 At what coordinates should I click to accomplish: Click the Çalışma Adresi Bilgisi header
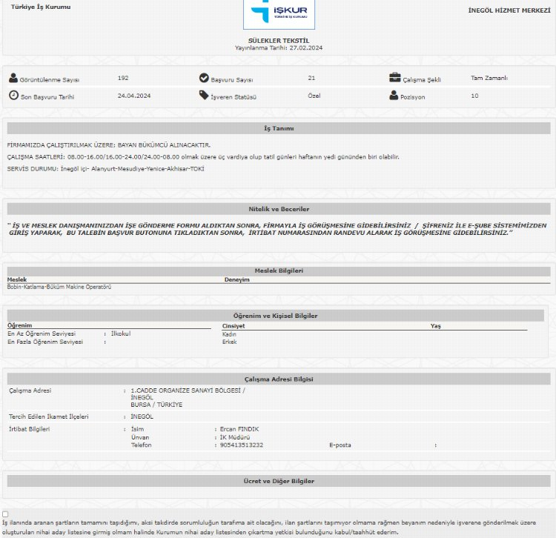pos(279,379)
